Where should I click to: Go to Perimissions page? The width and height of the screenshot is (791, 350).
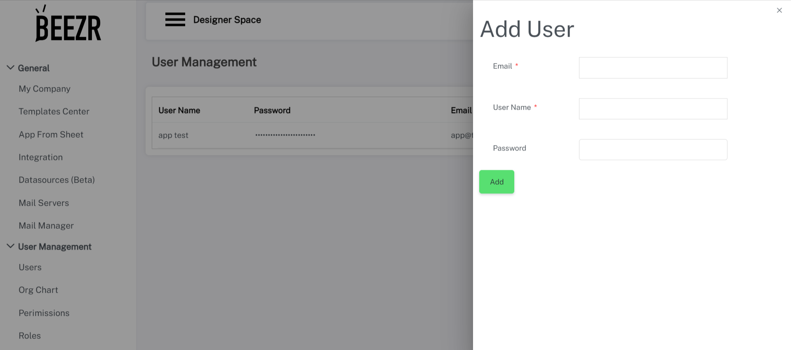point(44,313)
